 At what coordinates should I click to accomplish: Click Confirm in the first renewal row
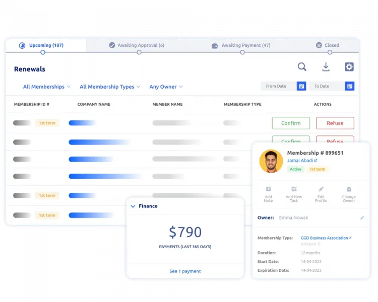click(x=291, y=123)
